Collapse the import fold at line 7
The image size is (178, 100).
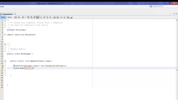pos(5,34)
